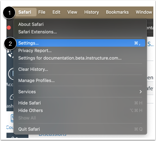
Task: Open the Bookmarks menu
Action: pos(117,12)
